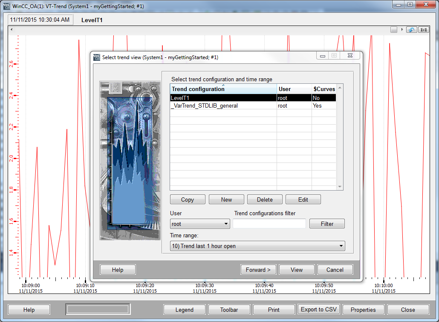Open the User dropdown showing root
The image size is (439, 322).
(x=200, y=224)
